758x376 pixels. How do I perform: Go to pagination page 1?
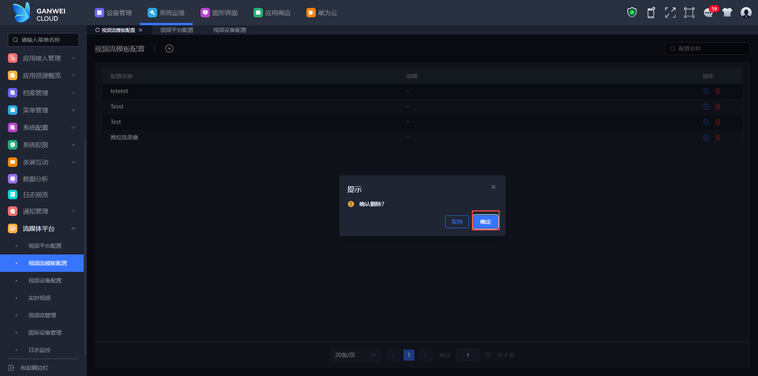[409, 355]
